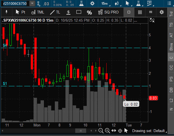Open the Drawing set: Default dropdown
The height and width of the screenshot is (136, 174).
[149, 131]
